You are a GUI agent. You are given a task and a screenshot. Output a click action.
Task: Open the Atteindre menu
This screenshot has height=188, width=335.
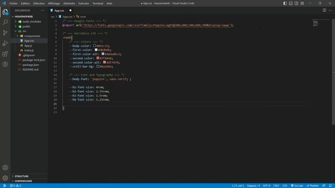[69, 3]
